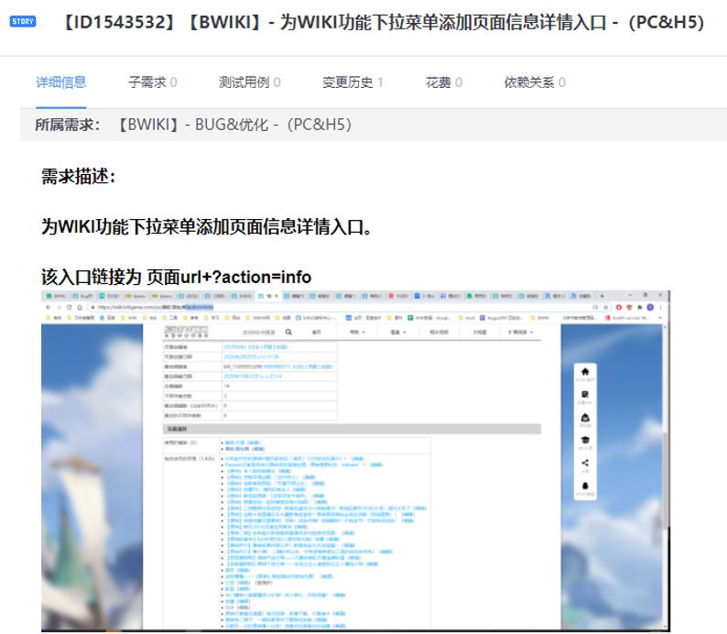Go to the 依赖关系 tab
727x634 pixels.
pos(534,82)
